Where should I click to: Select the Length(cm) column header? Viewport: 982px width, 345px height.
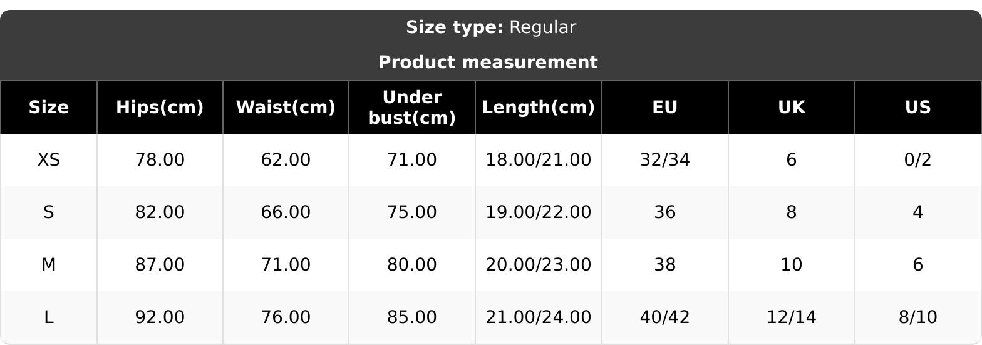pyautogui.click(x=538, y=107)
